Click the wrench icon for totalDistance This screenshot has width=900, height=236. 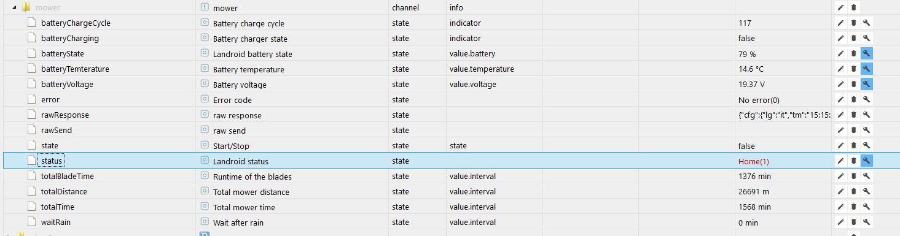(866, 191)
